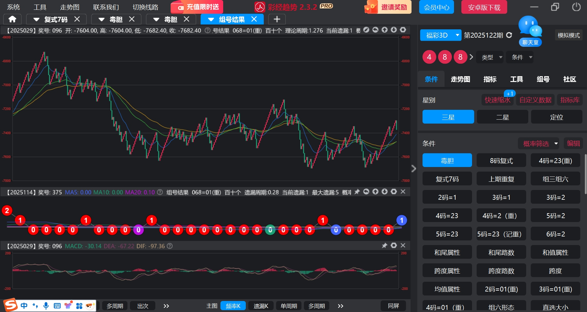
Task: Pin the MACD panel
Action: tap(385, 246)
